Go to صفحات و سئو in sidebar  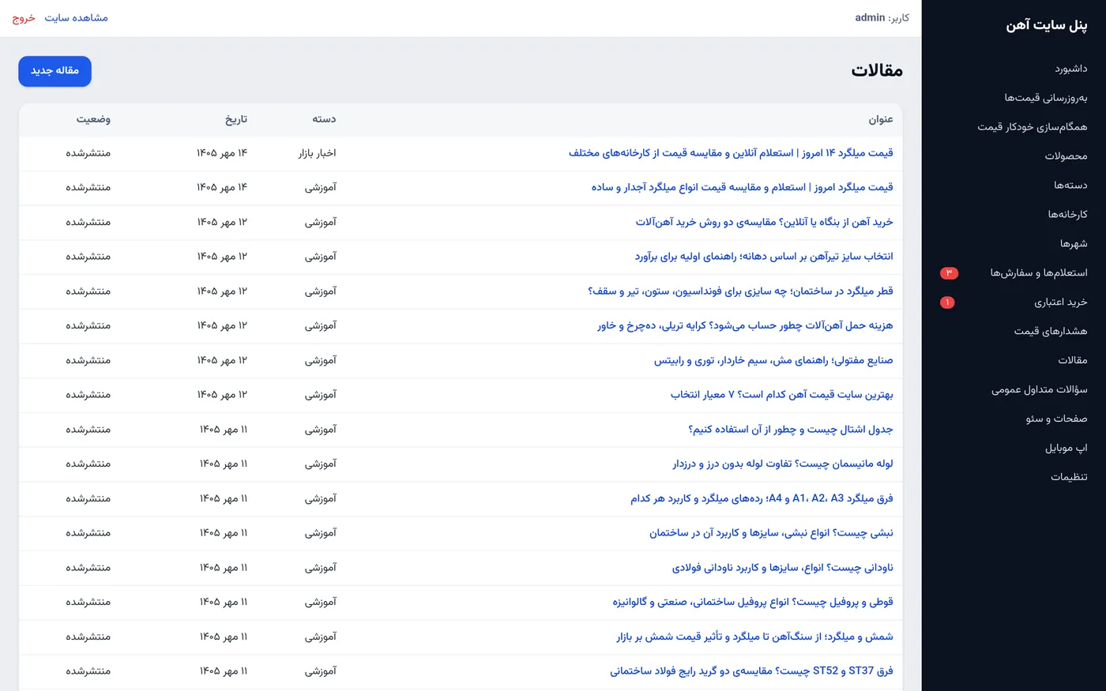[x=1056, y=419]
